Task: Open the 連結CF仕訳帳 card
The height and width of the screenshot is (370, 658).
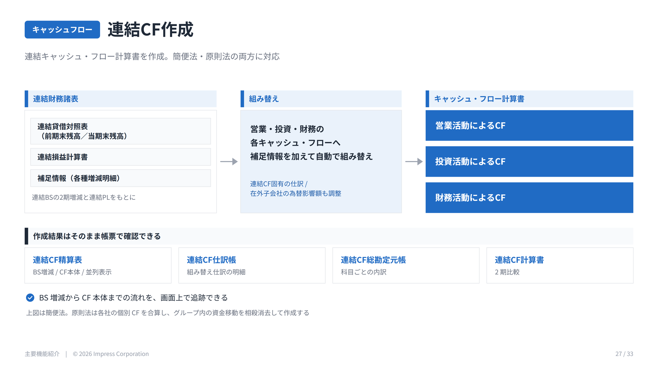Action: tap(252, 266)
